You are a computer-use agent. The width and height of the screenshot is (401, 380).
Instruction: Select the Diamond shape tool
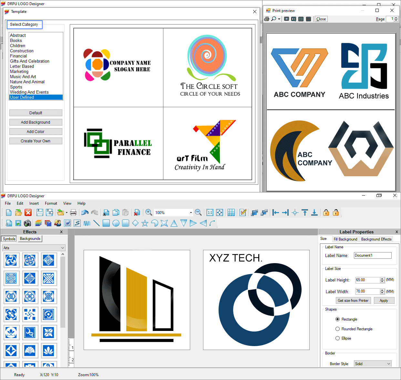coord(135,223)
